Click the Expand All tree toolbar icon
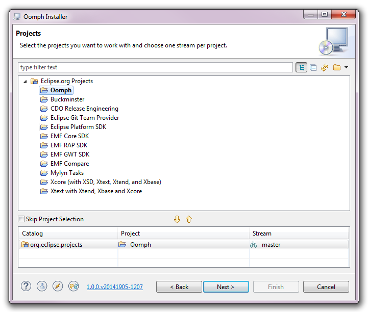Image resolution: width=368 pixels, height=312 pixels. 301,68
